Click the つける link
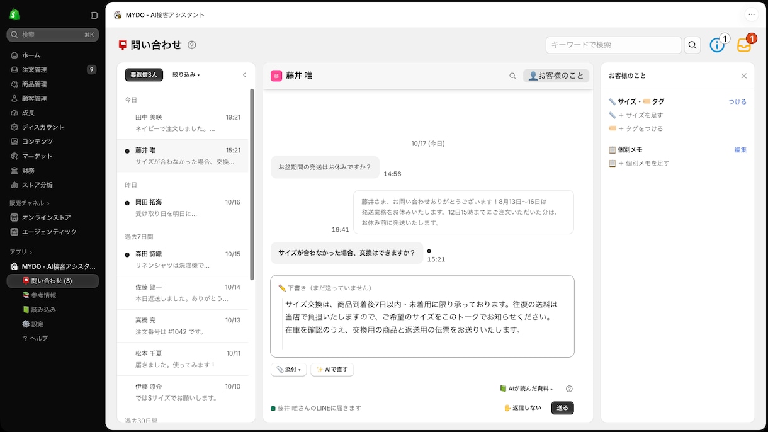 pos(738,101)
